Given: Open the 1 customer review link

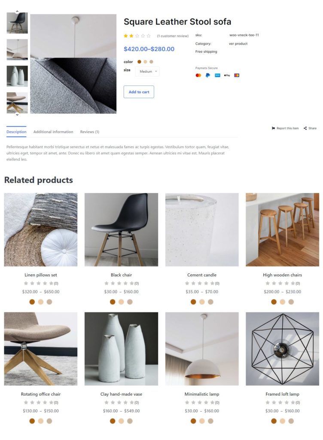Looking at the screenshot, I should 173,36.
